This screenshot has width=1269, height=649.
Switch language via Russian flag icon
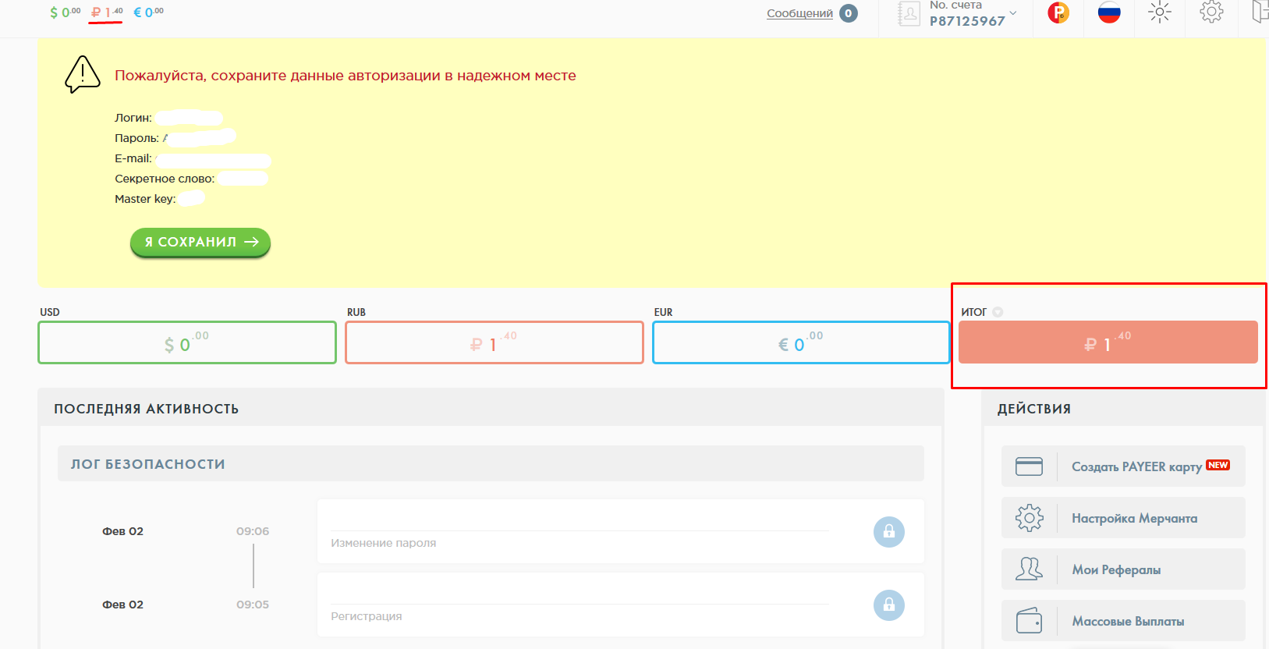pyautogui.click(x=1109, y=12)
